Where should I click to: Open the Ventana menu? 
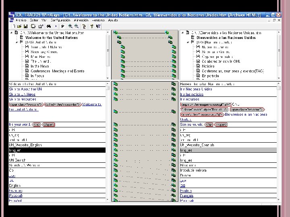98,20
